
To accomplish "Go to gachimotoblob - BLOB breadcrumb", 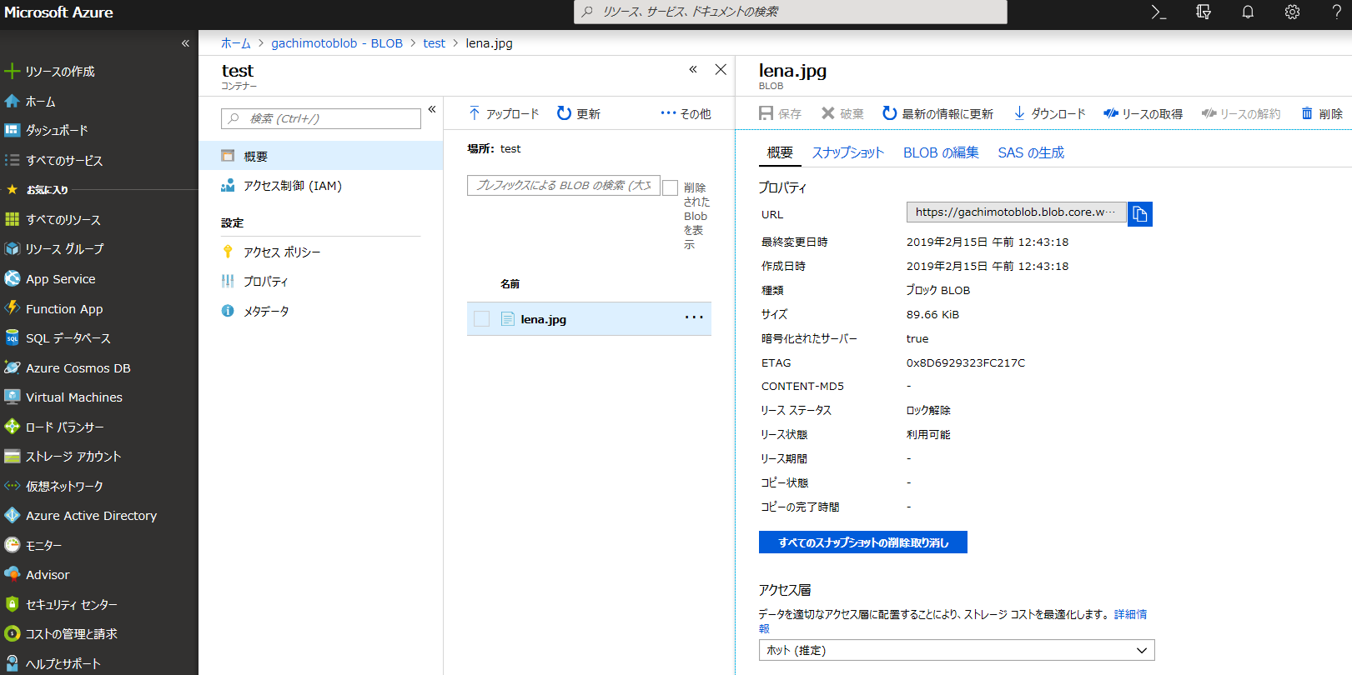I will [x=337, y=43].
